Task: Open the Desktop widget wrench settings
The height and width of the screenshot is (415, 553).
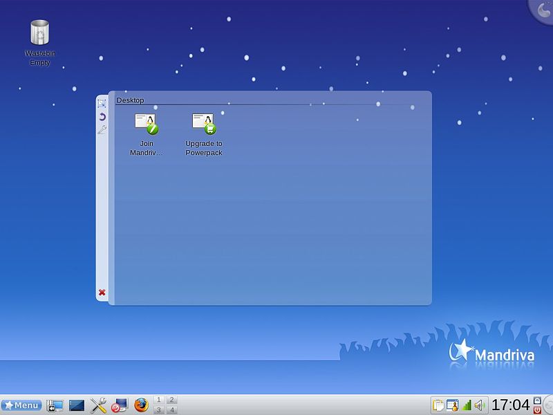Action: (102, 129)
